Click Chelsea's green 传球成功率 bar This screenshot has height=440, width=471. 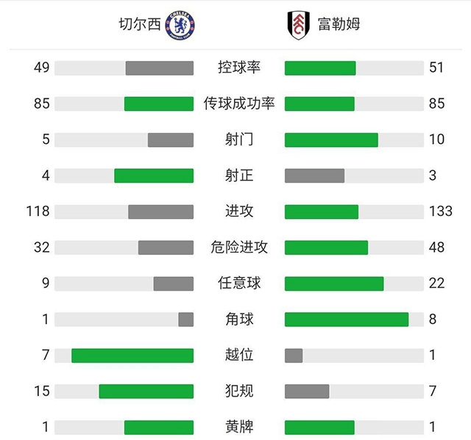tap(158, 104)
